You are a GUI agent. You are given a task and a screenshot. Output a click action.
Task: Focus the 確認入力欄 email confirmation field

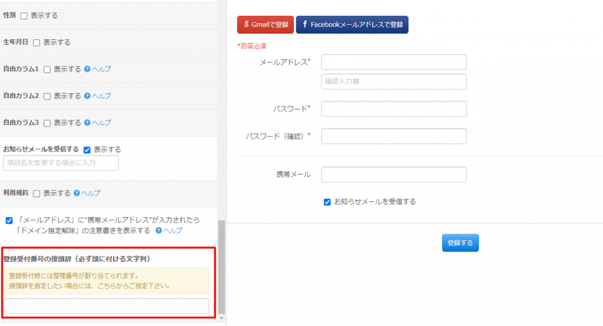(x=394, y=81)
